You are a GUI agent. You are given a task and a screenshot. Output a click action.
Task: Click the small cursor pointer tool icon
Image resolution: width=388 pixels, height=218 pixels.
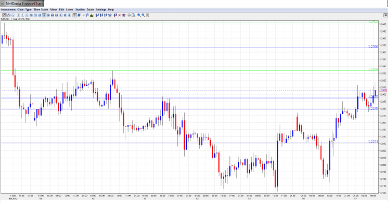click(83, 15)
